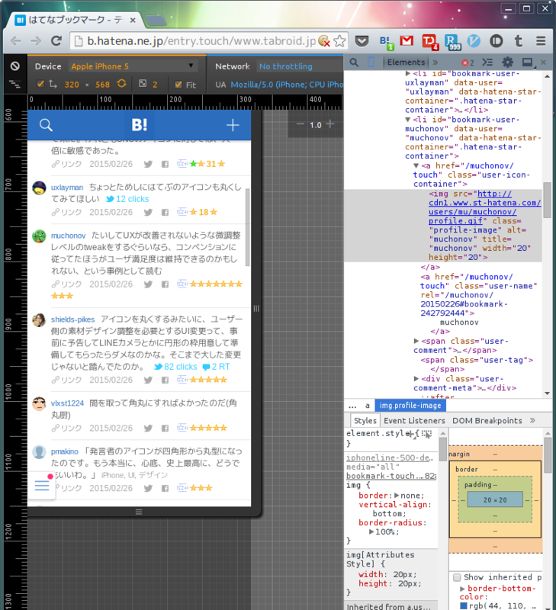Select the Hatena Bookmark browser tab
The image size is (556, 610).
coord(76,20)
